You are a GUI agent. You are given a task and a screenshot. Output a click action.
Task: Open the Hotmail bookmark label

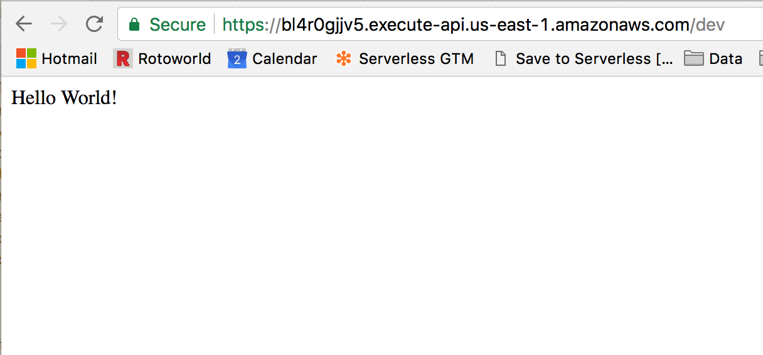69,58
